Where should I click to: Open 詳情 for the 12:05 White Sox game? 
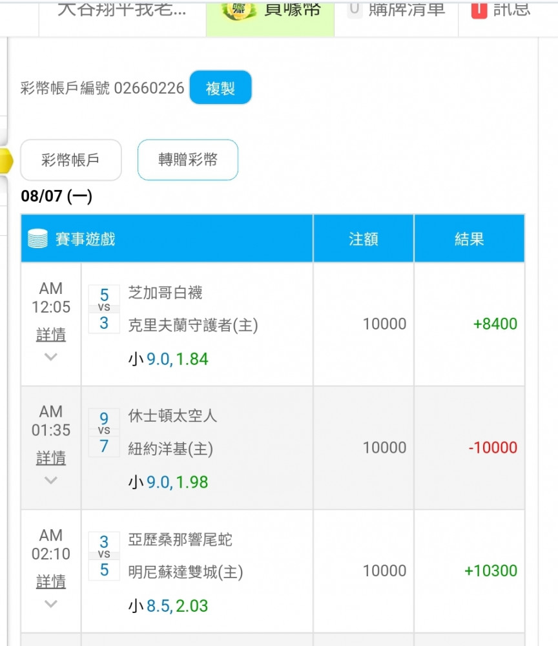coord(50,335)
